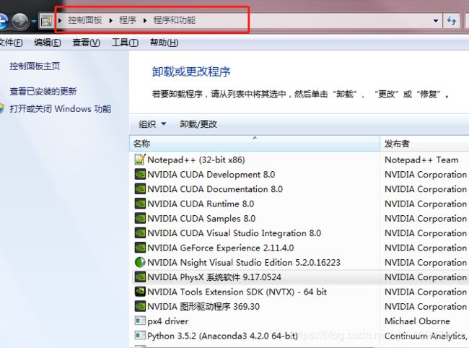This screenshot has width=469, height=348.
Task: Open the recent pages dropdown arrow
Action: 33,22
